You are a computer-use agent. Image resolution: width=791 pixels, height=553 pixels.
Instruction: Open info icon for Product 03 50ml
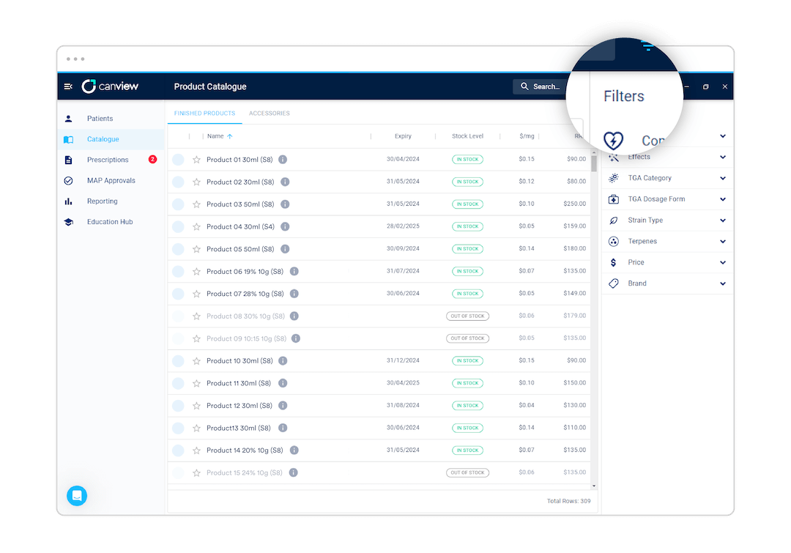pyautogui.click(x=285, y=204)
